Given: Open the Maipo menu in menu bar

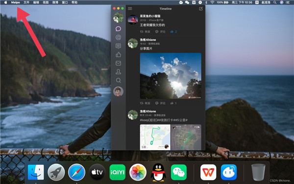Looking at the screenshot, I should (x=15, y=2).
